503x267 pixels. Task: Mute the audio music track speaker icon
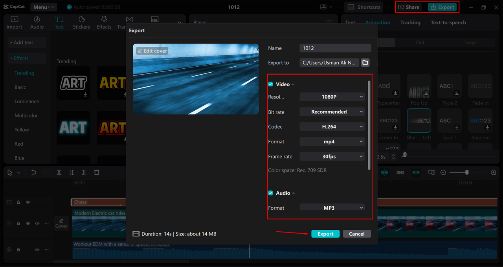37,250
